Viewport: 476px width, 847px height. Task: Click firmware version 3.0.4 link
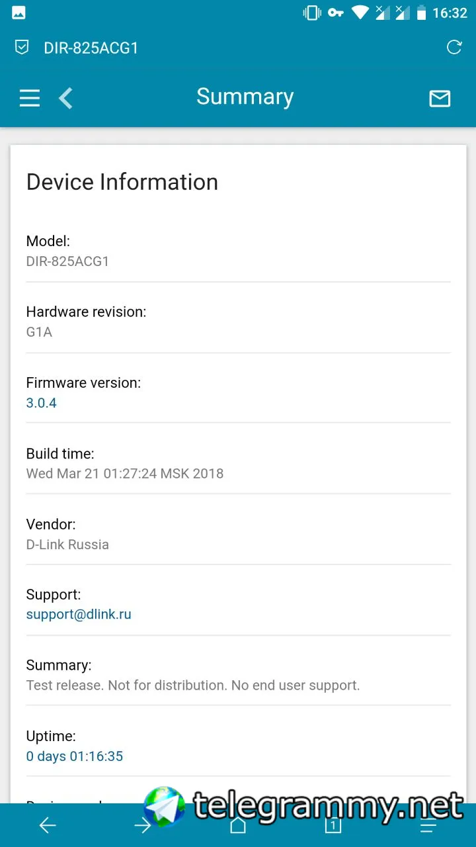[42, 403]
